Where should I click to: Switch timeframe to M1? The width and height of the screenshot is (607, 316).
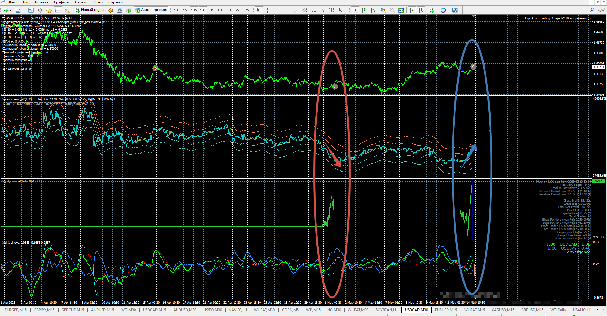pyautogui.click(x=176, y=10)
